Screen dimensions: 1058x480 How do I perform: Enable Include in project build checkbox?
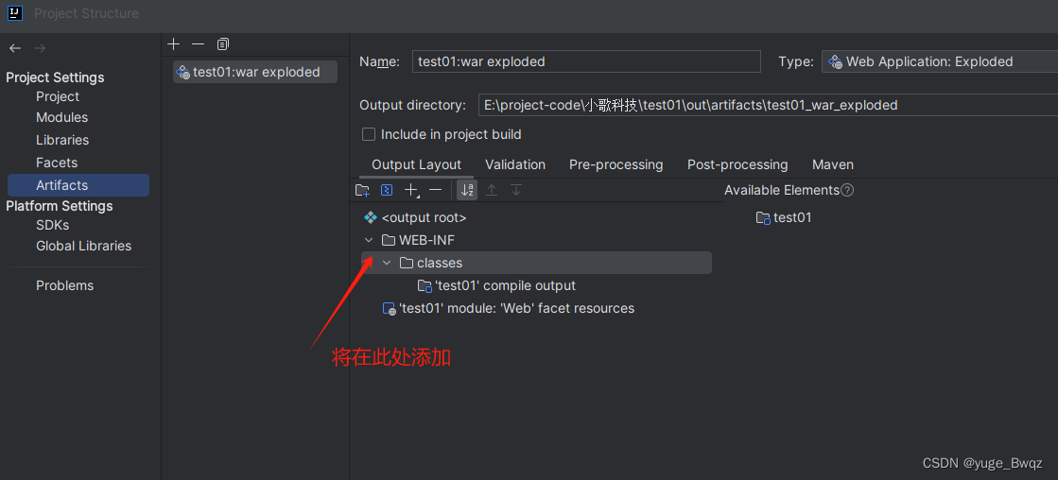369,134
